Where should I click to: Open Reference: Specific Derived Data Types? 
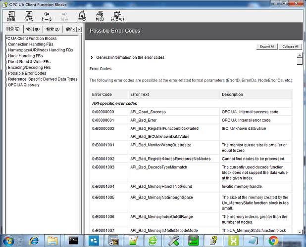pos(43,79)
